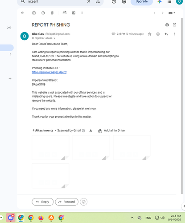Open the third attachment thumbnail
Screen dimensions: 185x223
(x=132, y=148)
